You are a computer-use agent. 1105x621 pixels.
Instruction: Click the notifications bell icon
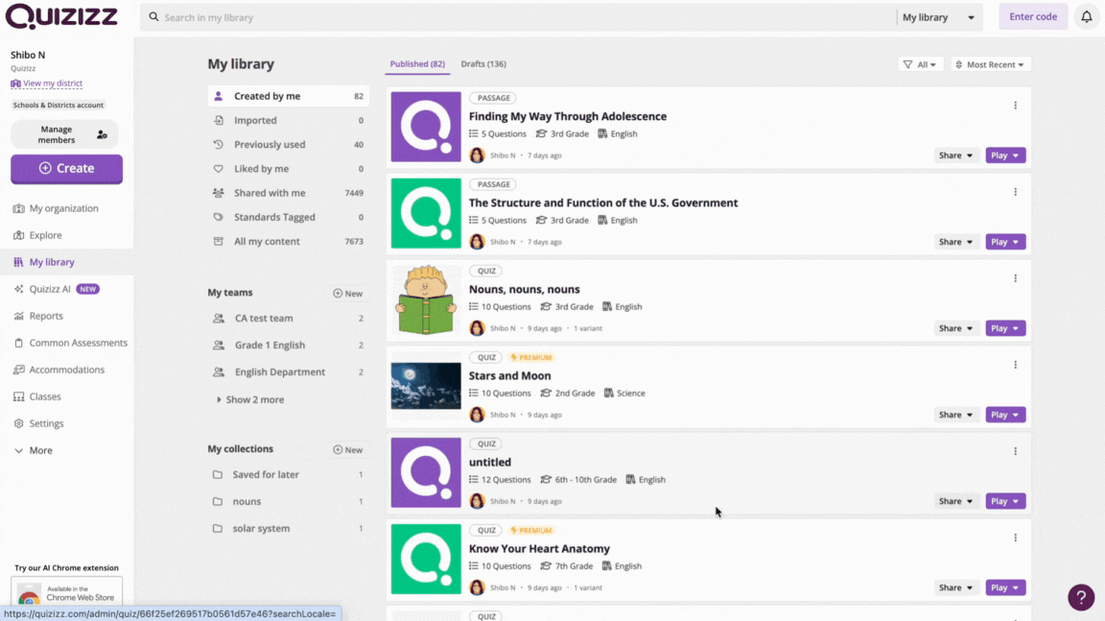[x=1086, y=17]
